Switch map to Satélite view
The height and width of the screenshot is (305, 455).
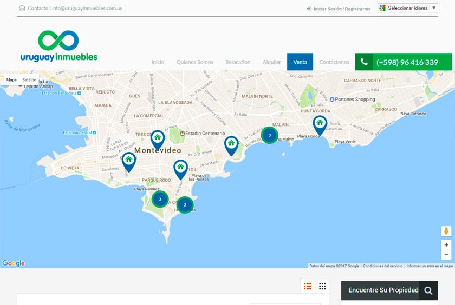[x=29, y=79]
